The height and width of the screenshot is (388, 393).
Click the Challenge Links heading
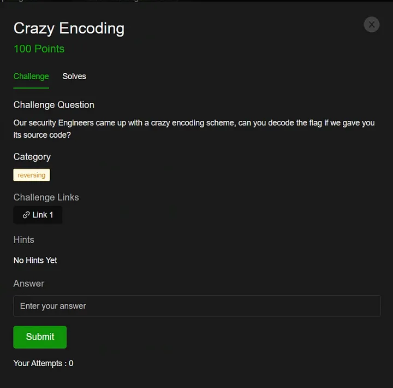(46, 197)
